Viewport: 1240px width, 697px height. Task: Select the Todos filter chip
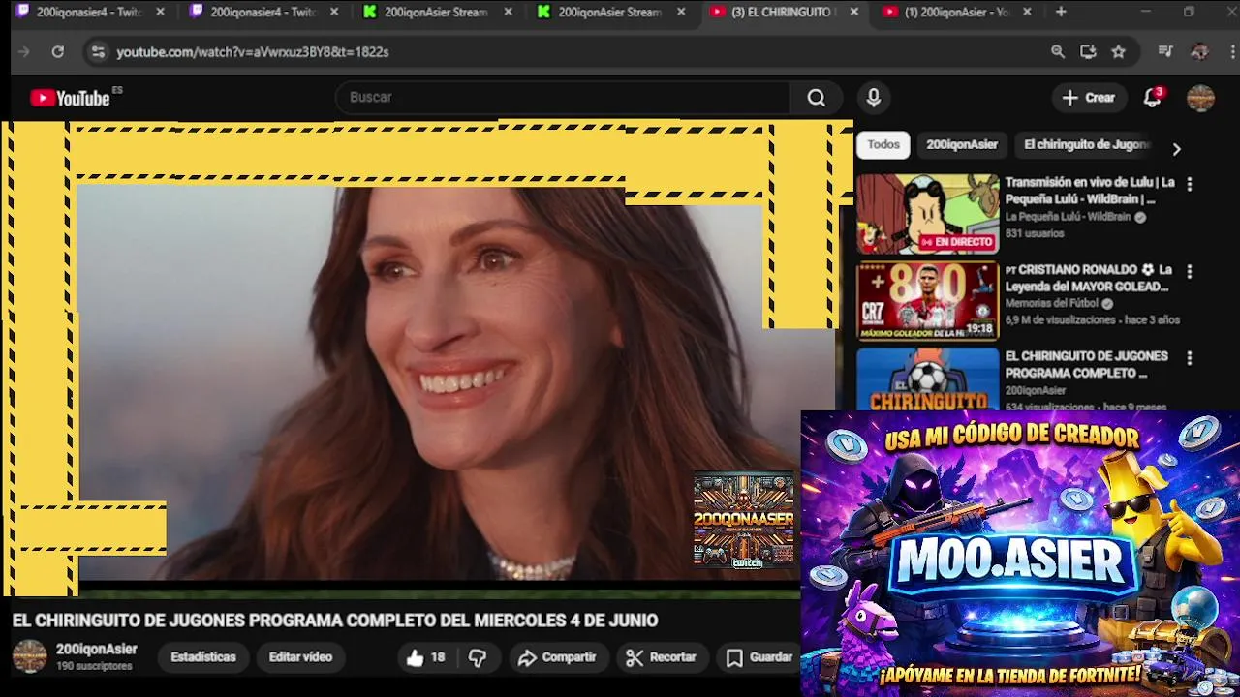[883, 144]
